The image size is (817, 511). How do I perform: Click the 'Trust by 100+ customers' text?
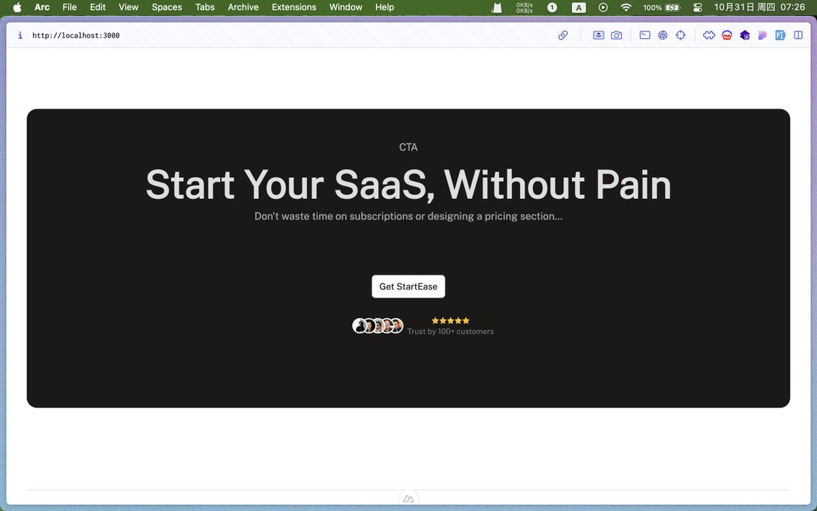click(451, 331)
